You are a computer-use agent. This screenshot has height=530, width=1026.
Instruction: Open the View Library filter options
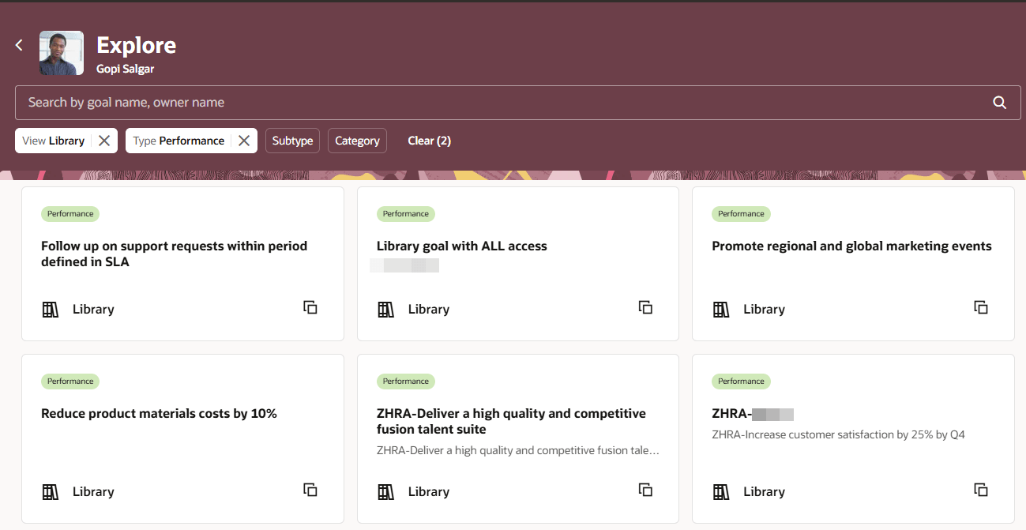[54, 141]
